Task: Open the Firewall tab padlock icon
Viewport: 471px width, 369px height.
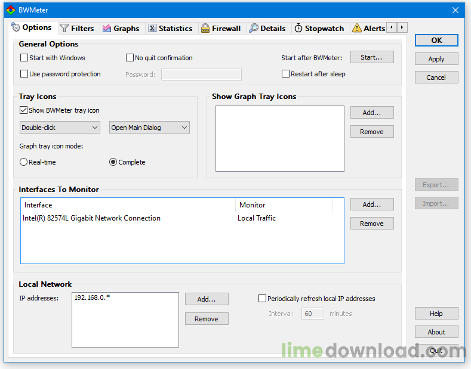Action: [x=205, y=28]
